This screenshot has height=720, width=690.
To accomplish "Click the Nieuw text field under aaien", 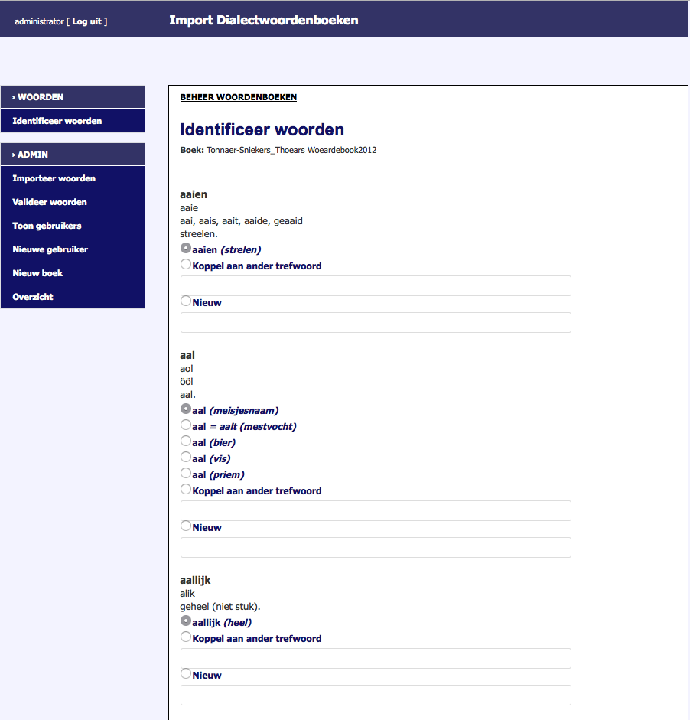I will (376, 322).
